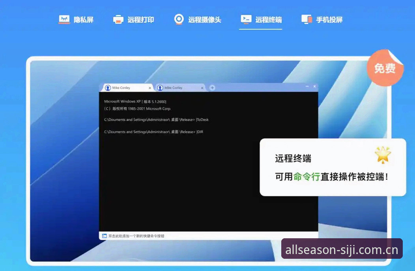Open the 远程打印 remote print tab
415x271 pixels.
tap(133, 20)
